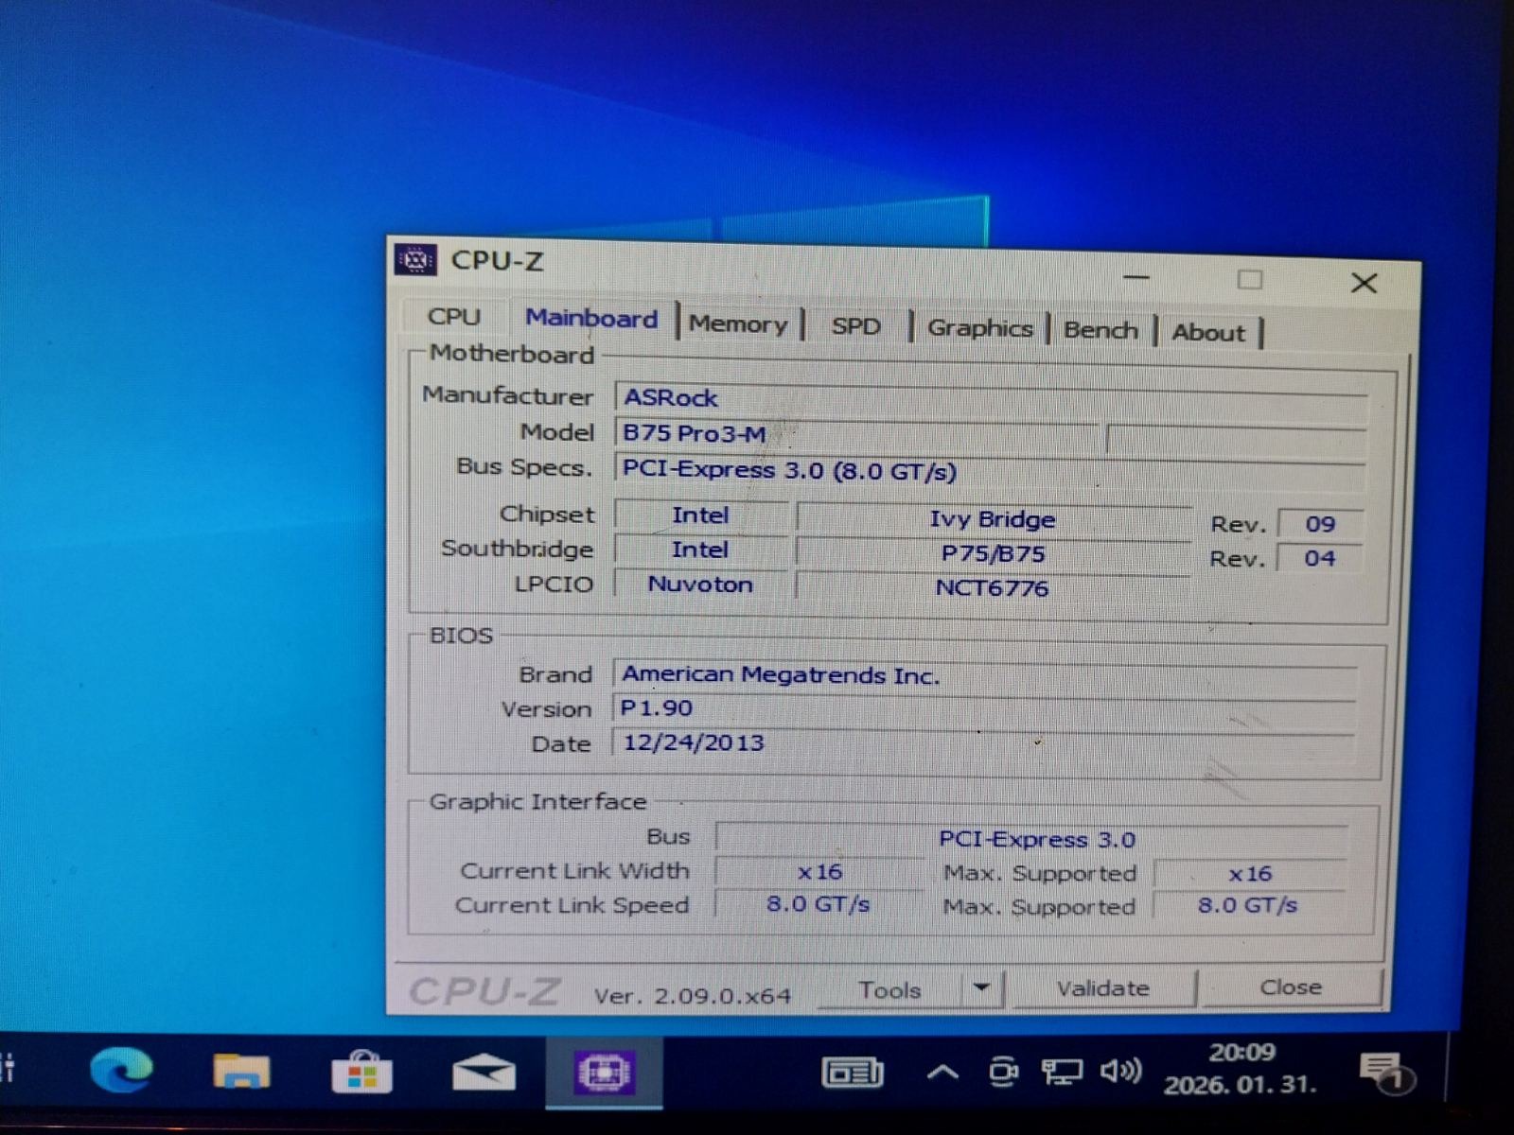
Task: Click the NCT6776 LPCIO value
Action: click(992, 587)
